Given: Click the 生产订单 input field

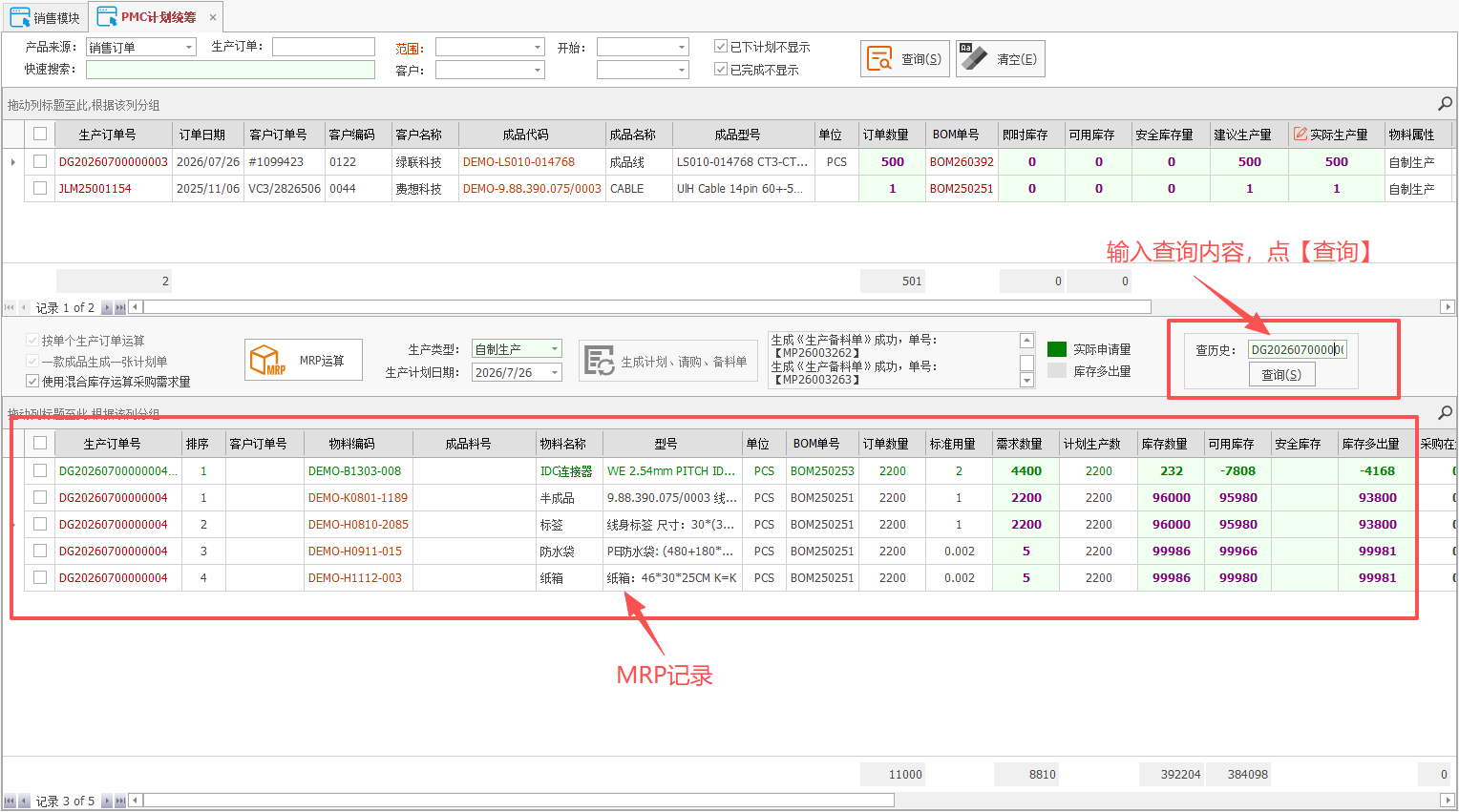Looking at the screenshot, I should (324, 47).
